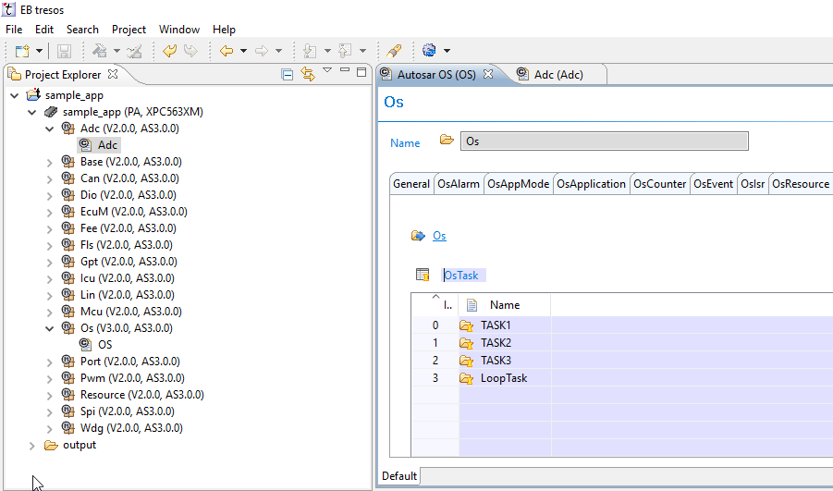Switch to the Adc (Adc) editor tab

pyautogui.click(x=557, y=74)
